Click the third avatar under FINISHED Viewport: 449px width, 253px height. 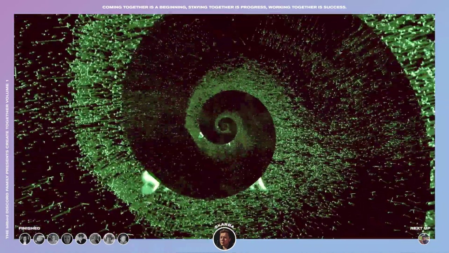53,239
